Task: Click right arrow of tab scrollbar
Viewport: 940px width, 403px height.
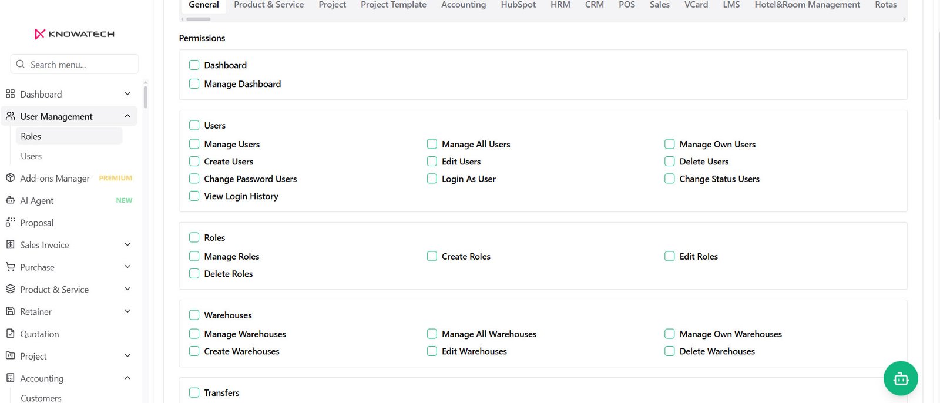Action: pos(904,19)
